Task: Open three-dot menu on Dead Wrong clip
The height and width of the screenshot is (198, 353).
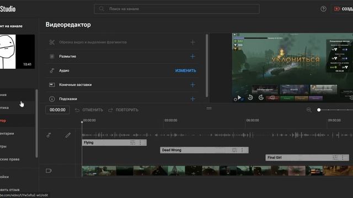Action: click(242, 150)
